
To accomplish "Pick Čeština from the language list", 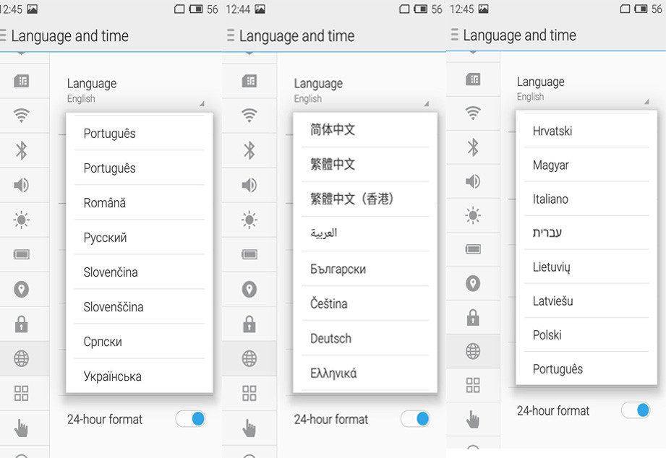I will tap(329, 303).
